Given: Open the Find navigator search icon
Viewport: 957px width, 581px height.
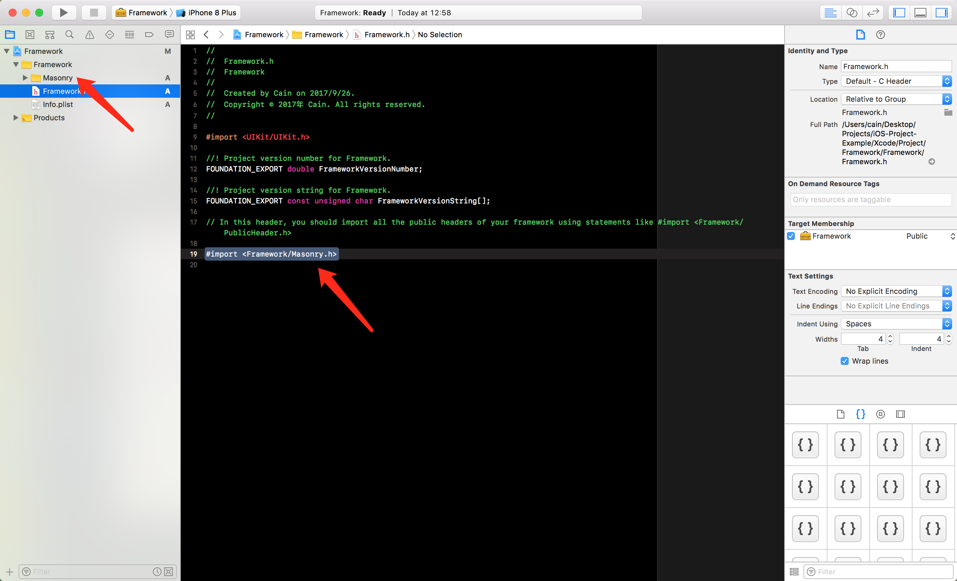Looking at the screenshot, I should pos(69,35).
